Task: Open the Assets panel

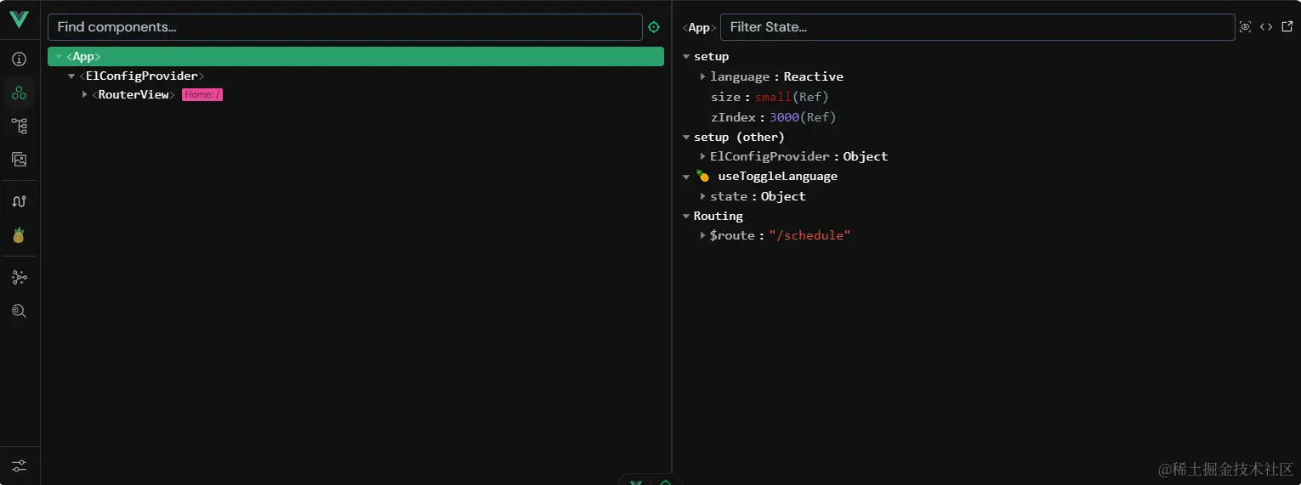Action: (19, 159)
